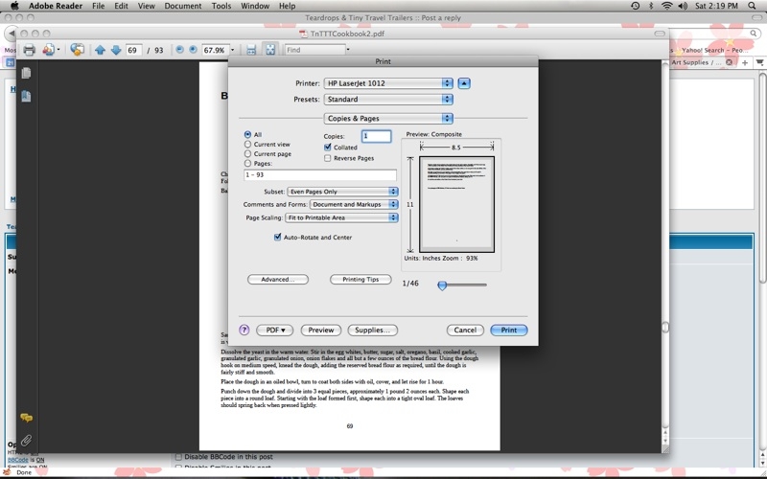The height and width of the screenshot is (479, 767).
Task: Toggle the Collated checkbox
Action: click(328, 148)
